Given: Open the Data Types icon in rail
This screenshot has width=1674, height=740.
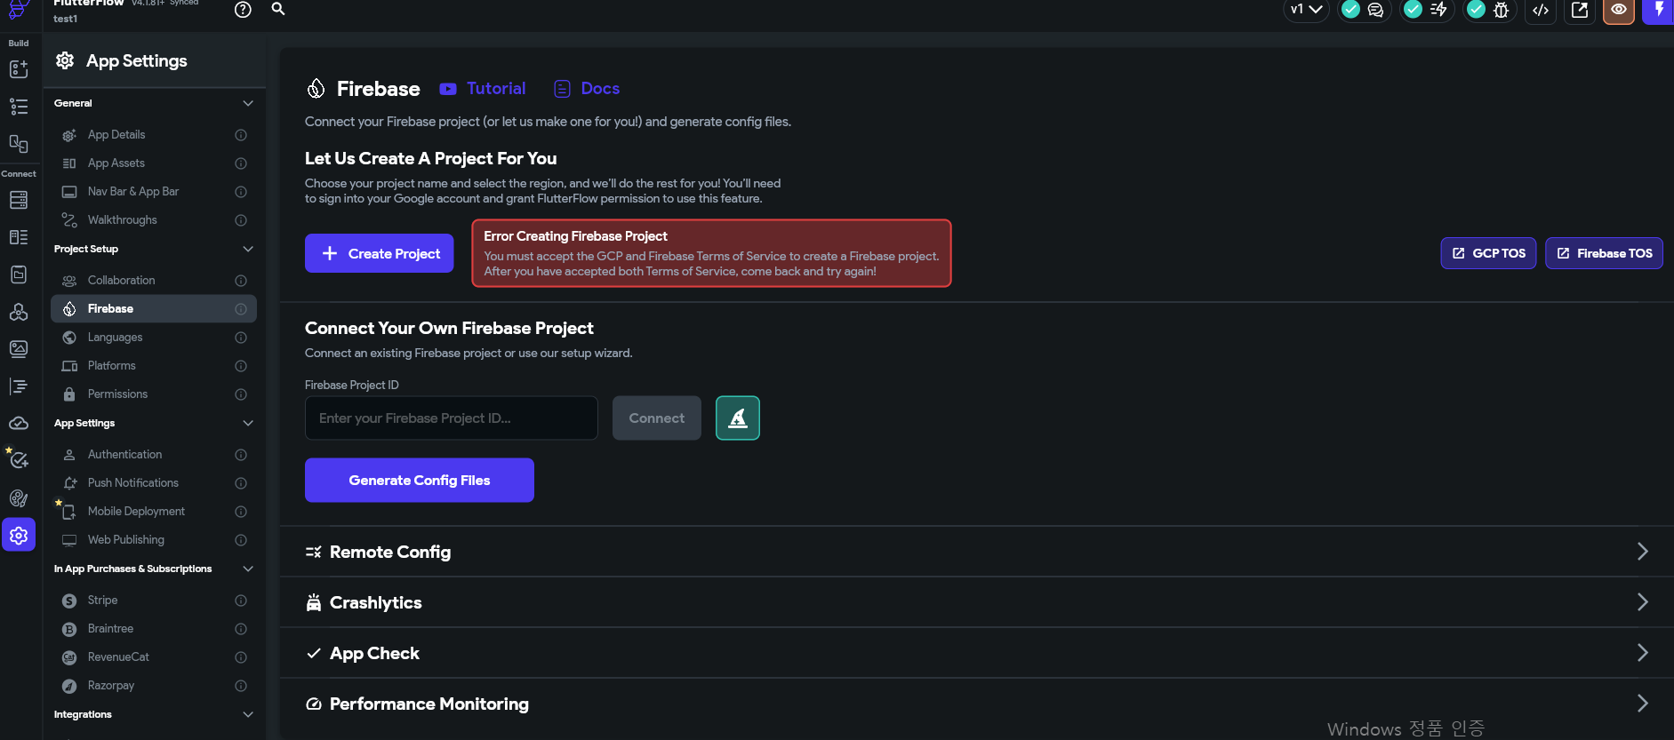Looking at the screenshot, I should (x=19, y=237).
